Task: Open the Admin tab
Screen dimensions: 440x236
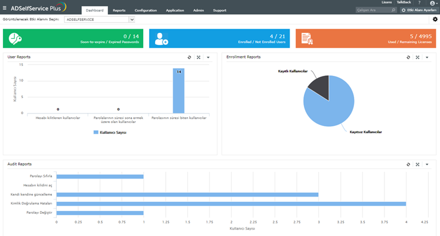Action: pyautogui.click(x=198, y=10)
